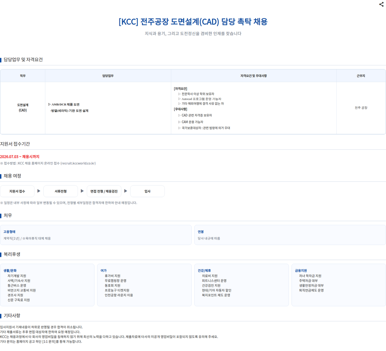The width and height of the screenshot is (386, 351).
Task: Click the '근무지' table column header
Action: pyautogui.click(x=361, y=76)
